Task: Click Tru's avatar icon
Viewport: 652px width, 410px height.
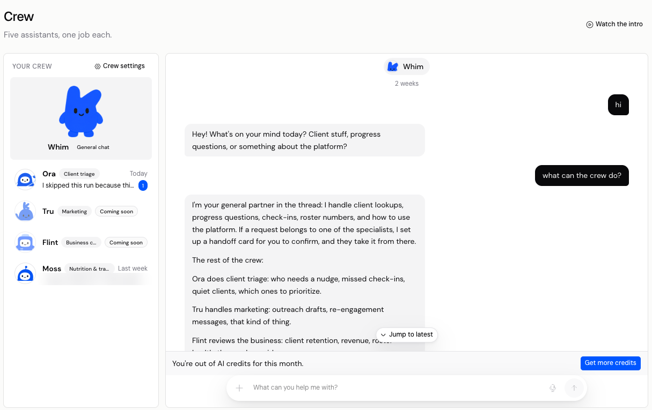Action: point(25,211)
